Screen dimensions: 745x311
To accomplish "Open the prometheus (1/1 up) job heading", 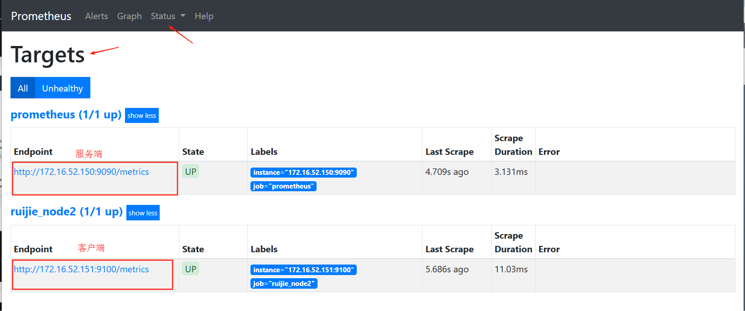I will pos(66,114).
